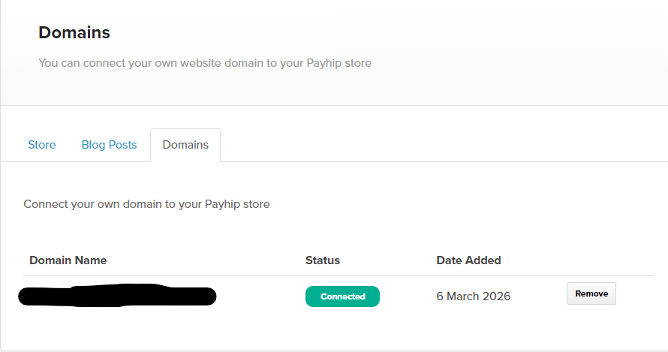The width and height of the screenshot is (668, 352).
Task: Click the header subtitle about website domain
Action: click(205, 63)
